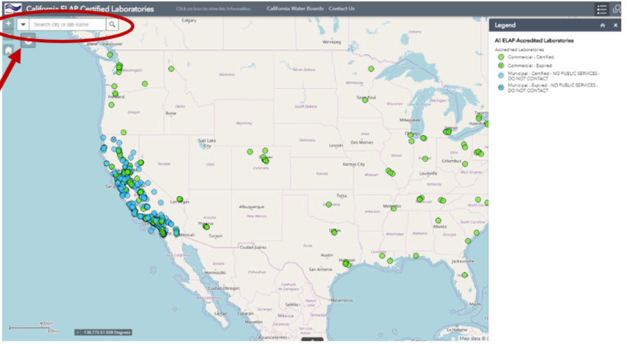Click the Legend panel title

[x=505, y=25]
